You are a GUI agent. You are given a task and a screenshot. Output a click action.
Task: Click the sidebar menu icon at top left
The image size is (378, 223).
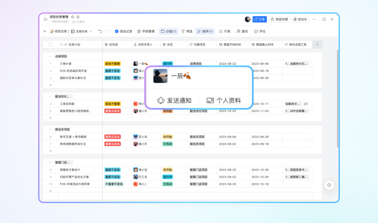coord(45,19)
